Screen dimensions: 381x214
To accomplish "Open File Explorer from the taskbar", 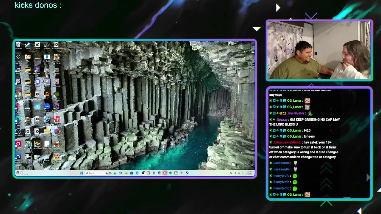I will click(126, 173).
